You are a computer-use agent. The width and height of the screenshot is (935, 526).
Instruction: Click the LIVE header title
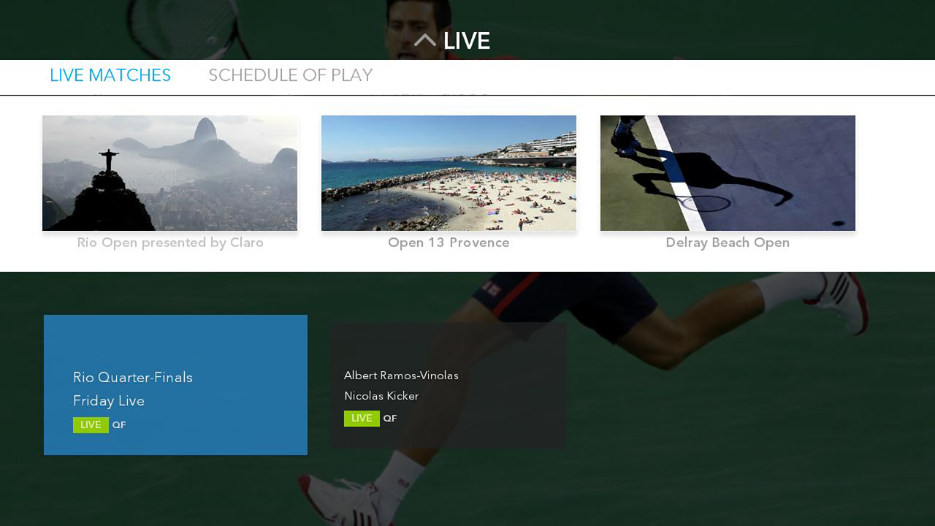coord(466,41)
